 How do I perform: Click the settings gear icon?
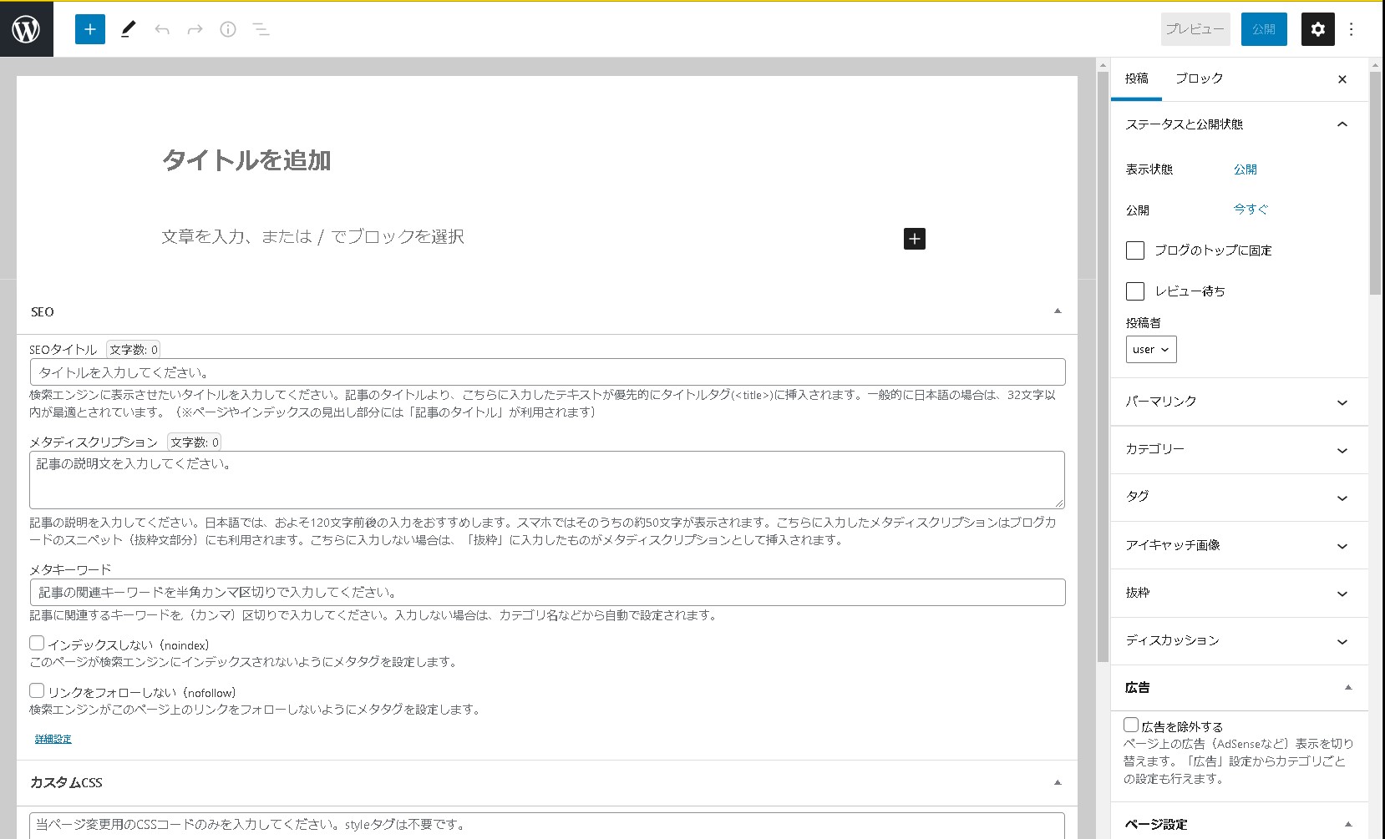(1317, 29)
